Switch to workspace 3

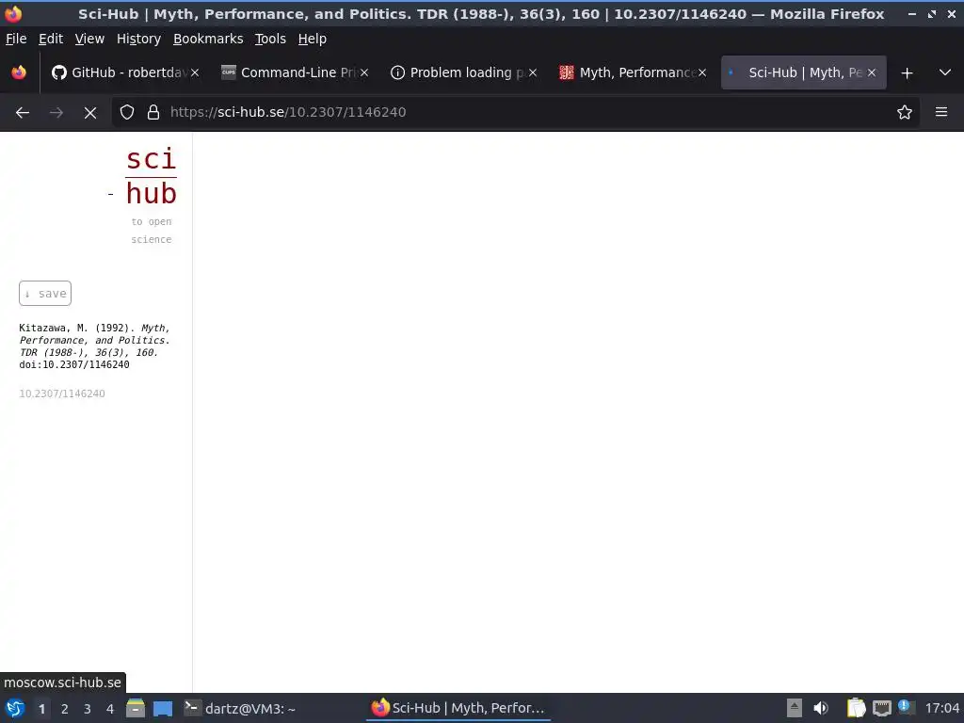pyautogui.click(x=88, y=709)
